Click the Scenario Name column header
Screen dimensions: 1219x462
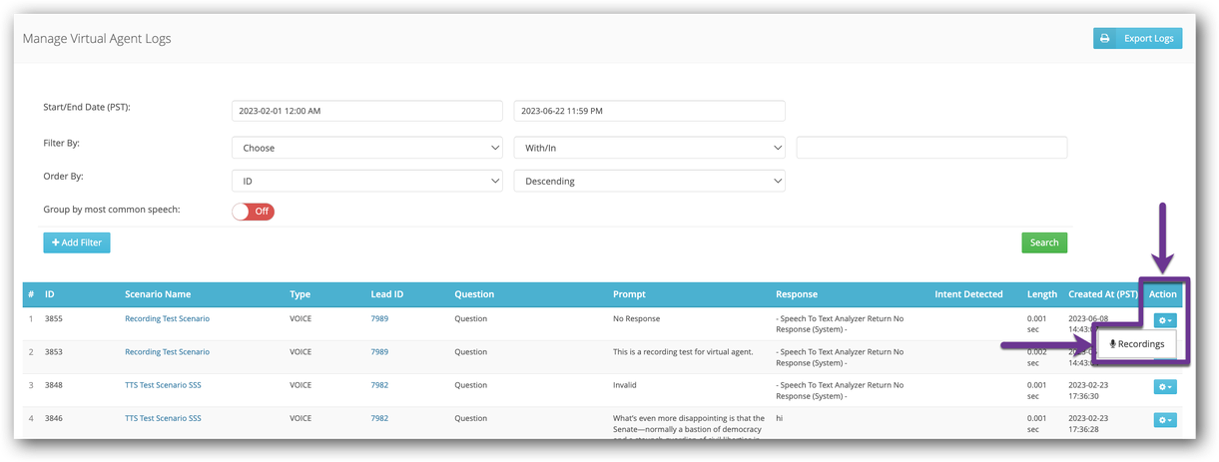point(158,294)
